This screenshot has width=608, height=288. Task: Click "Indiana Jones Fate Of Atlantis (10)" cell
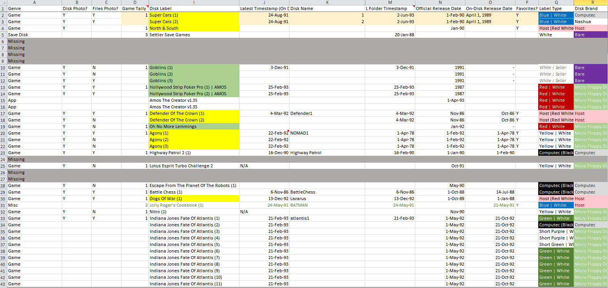coord(194,277)
